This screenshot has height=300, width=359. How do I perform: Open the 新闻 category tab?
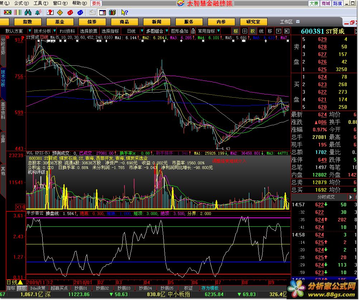point(157,22)
